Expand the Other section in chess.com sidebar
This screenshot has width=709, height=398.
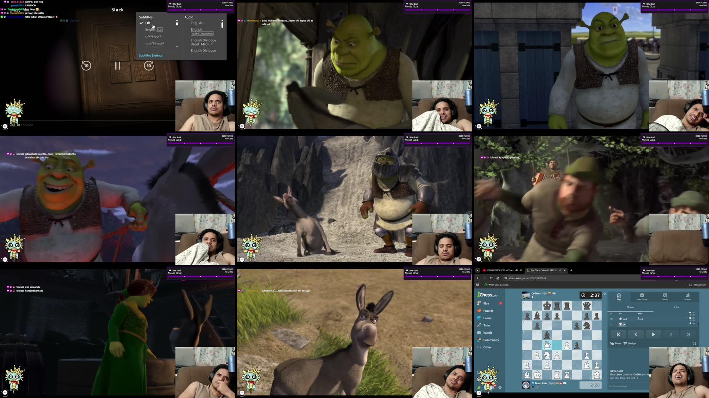click(487, 347)
